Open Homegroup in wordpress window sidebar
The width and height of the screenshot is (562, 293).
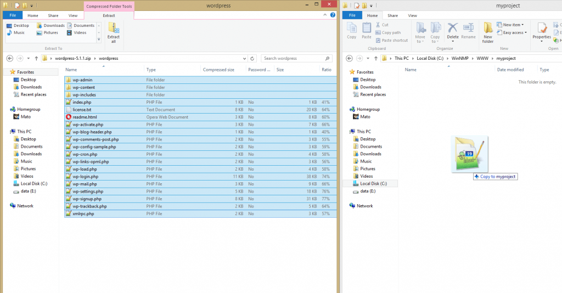click(25, 109)
